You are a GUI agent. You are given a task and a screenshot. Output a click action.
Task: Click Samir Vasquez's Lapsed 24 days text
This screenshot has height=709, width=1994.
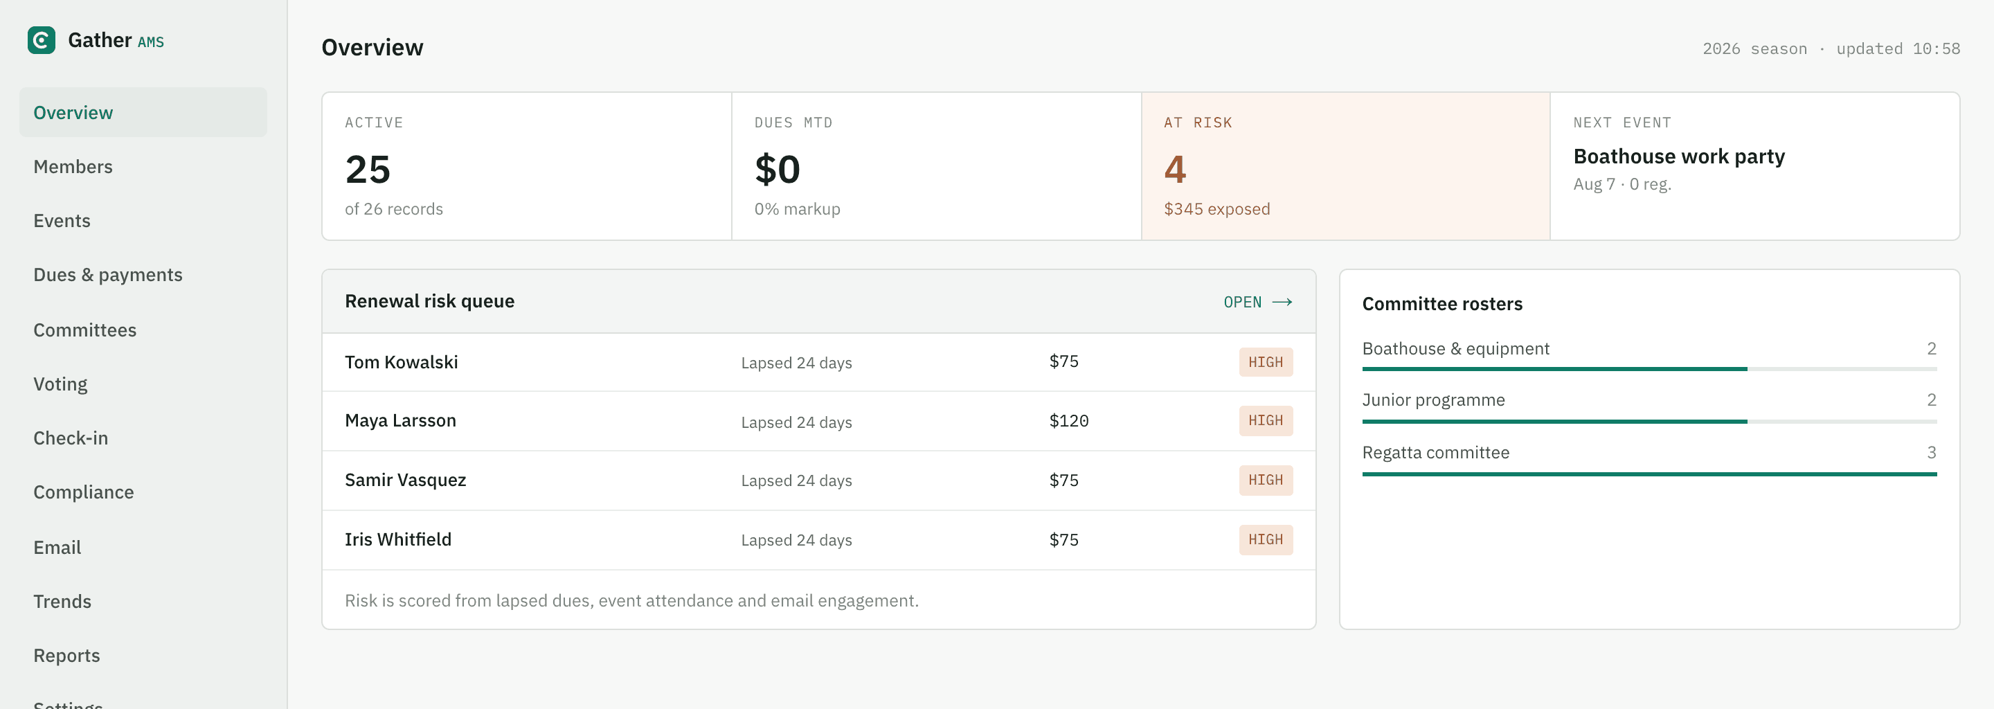coord(796,481)
